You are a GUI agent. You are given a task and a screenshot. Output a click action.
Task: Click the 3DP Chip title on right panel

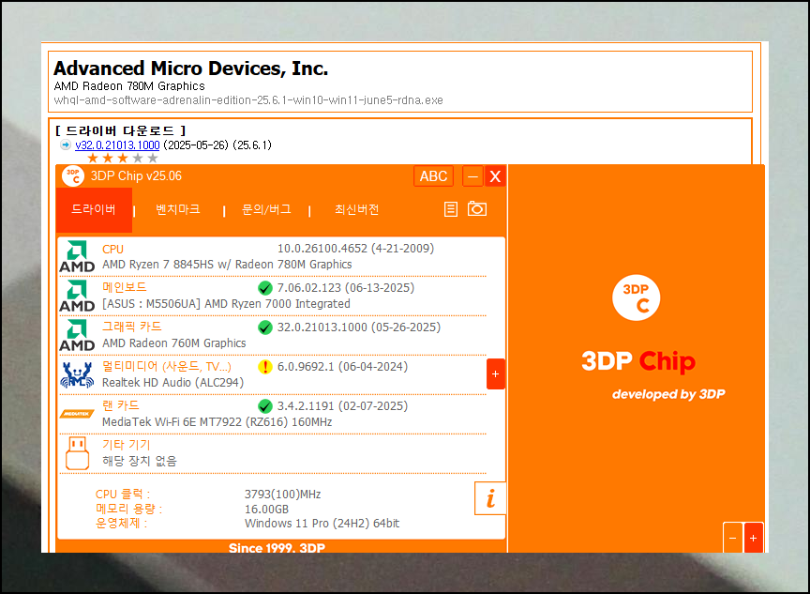click(x=638, y=361)
